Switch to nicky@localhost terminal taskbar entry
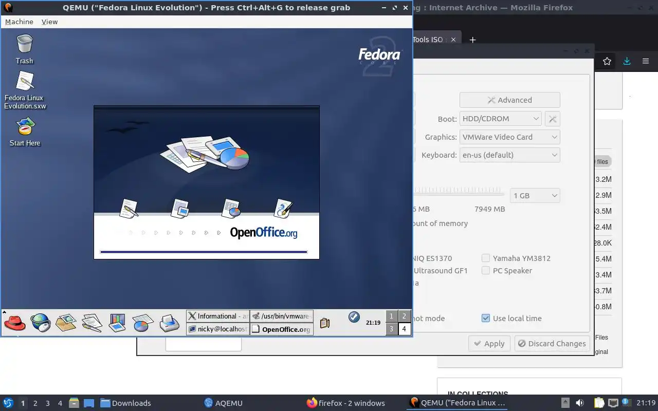 (x=218, y=329)
